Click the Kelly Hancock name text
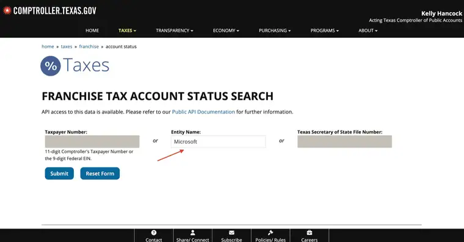Viewport: 464px width, 242px height. (441, 13)
